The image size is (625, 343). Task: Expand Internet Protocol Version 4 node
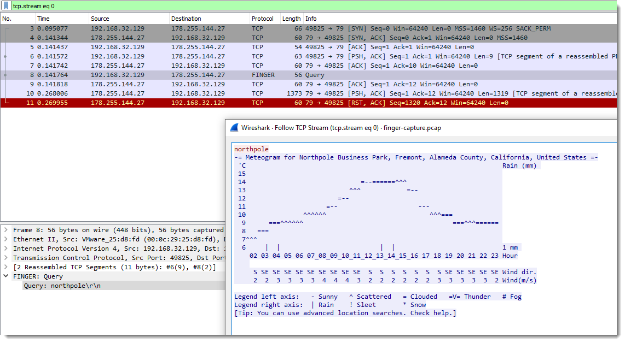[x=6, y=249]
